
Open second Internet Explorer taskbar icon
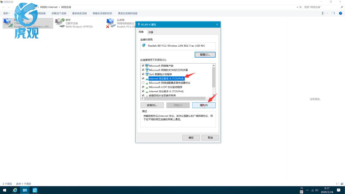(x=35, y=190)
